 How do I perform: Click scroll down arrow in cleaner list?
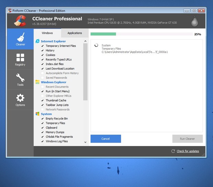pyautogui.click(x=85, y=142)
